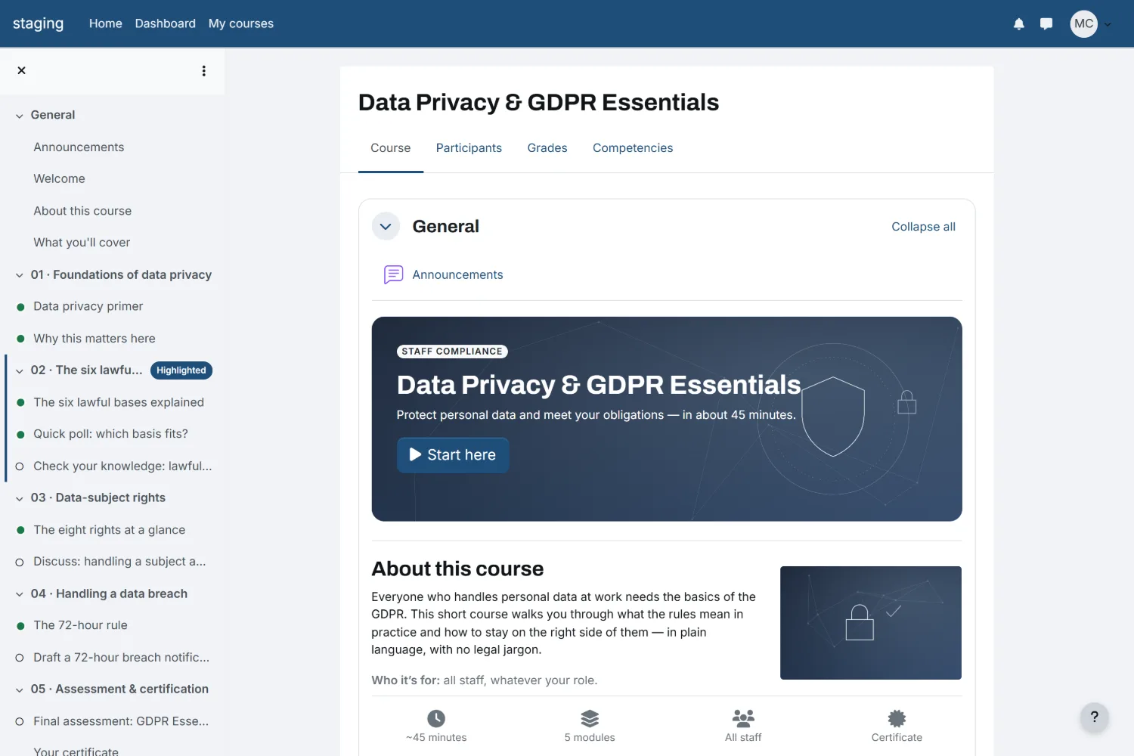Open Check your knowledge: lawful quiz
1134x756 pixels.
click(122, 466)
